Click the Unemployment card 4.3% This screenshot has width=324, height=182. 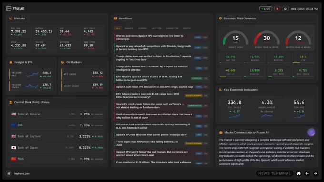[x=266, y=109]
